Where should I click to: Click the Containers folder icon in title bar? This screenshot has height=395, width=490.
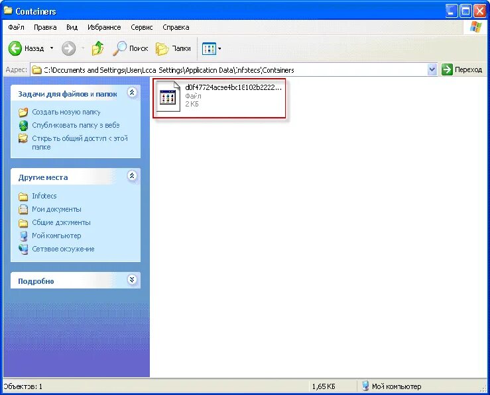tap(9, 11)
